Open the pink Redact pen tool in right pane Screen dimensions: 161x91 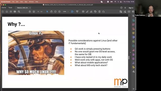pos(133,50)
